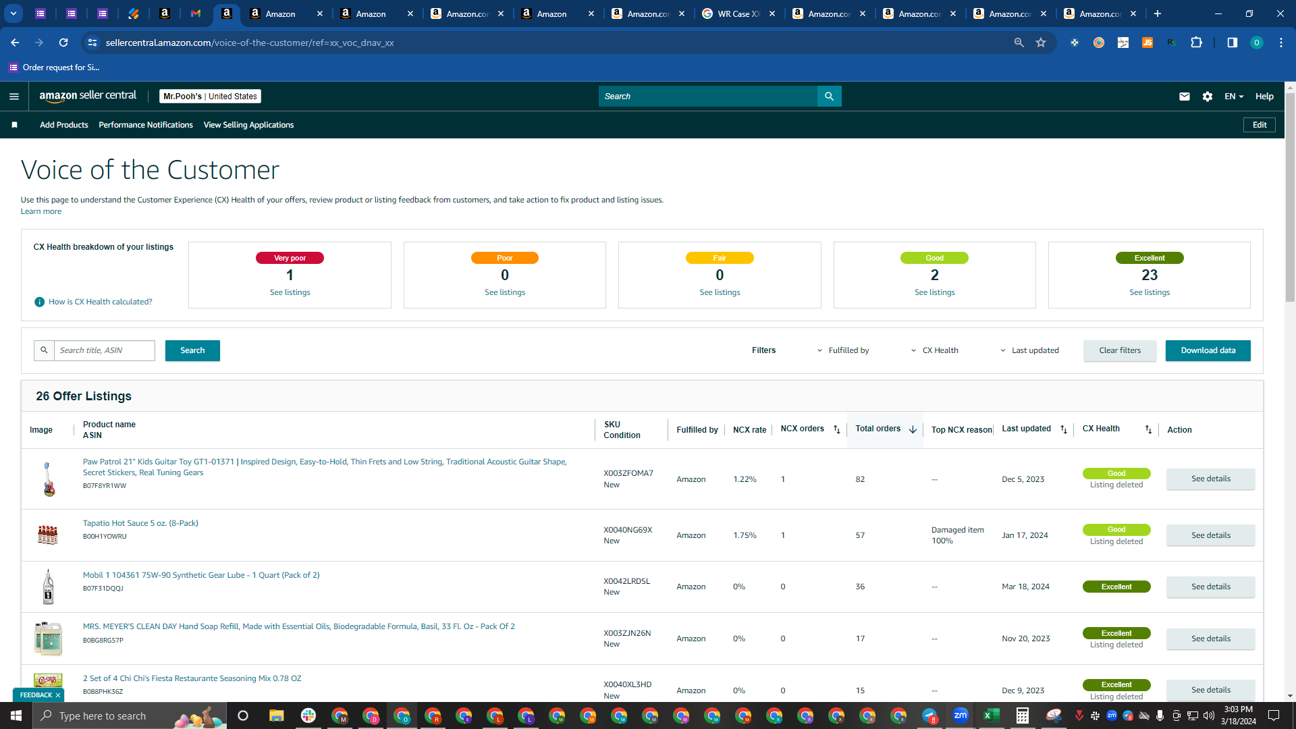Click the magnifier search button in header

pyautogui.click(x=829, y=97)
